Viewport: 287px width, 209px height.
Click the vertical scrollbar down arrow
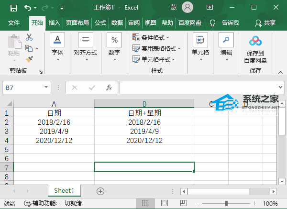coord(282,181)
